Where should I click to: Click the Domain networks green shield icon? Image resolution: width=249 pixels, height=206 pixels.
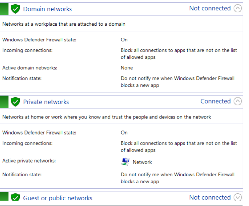point(15,9)
